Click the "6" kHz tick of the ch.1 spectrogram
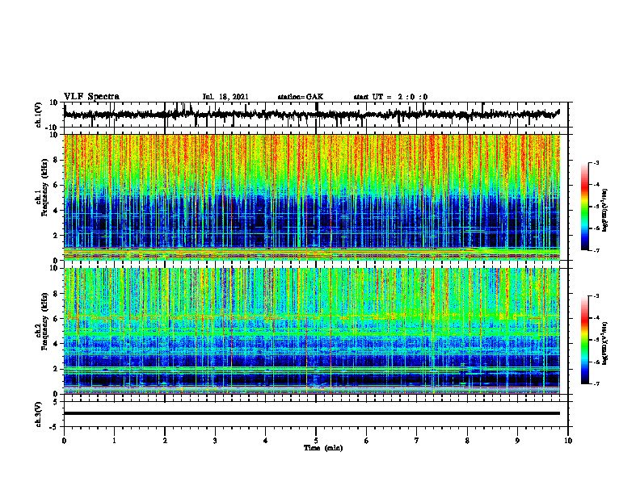The image size is (640, 494). (x=57, y=185)
